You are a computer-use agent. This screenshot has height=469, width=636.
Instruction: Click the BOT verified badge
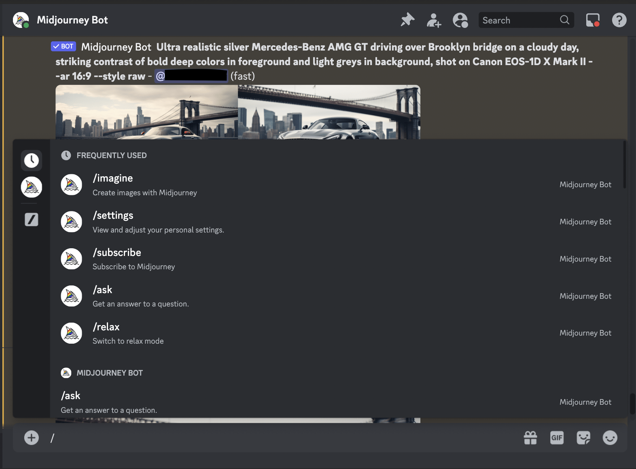64,46
